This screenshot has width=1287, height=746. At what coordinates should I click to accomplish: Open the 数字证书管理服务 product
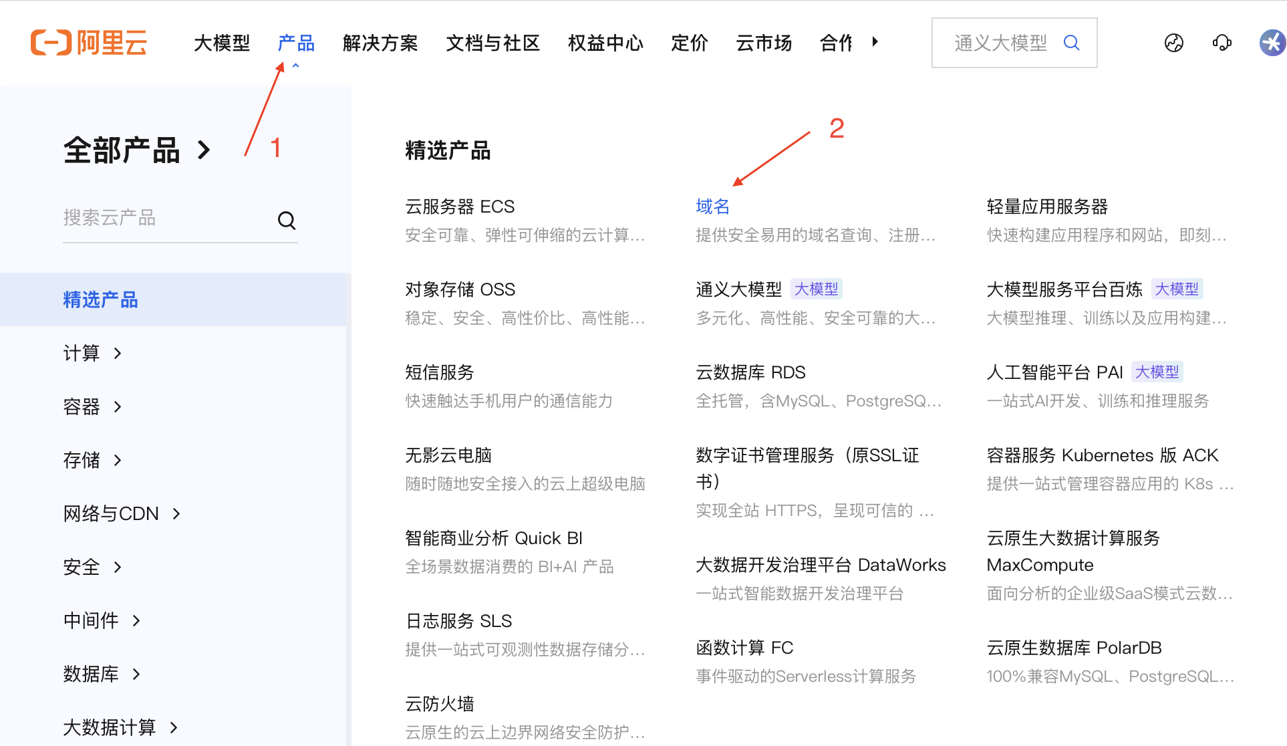pos(807,469)
